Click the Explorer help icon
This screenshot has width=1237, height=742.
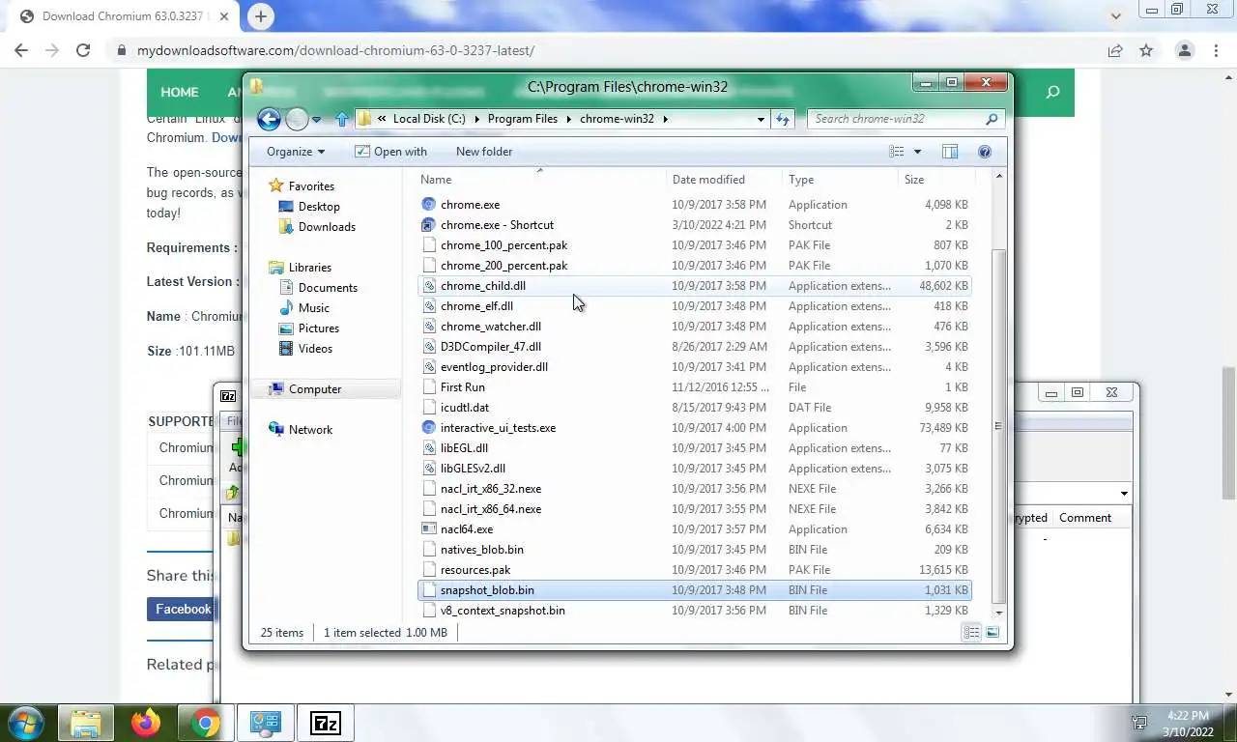(985, 152)
